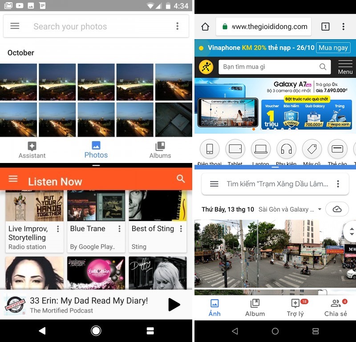Tap the home button on right phone navigation bar
Screen dimensions: 356x342
point(275,331)
